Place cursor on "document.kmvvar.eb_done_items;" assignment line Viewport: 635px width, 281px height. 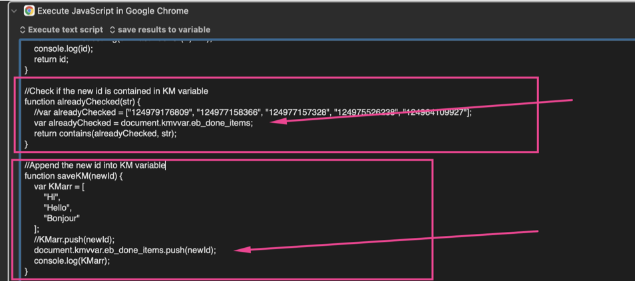[x=143, y=123]
